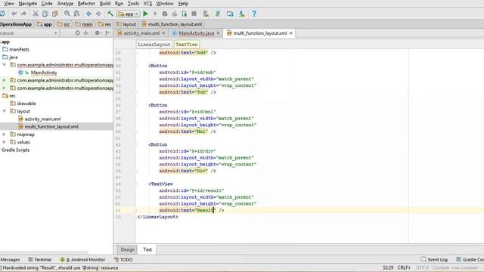The width and height of the screenshot is (484, 272).
Task: Click the Find magnifier icon
Action: (67, 14)
